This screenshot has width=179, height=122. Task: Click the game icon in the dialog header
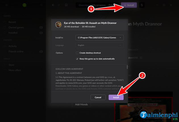tap(59, 25)
